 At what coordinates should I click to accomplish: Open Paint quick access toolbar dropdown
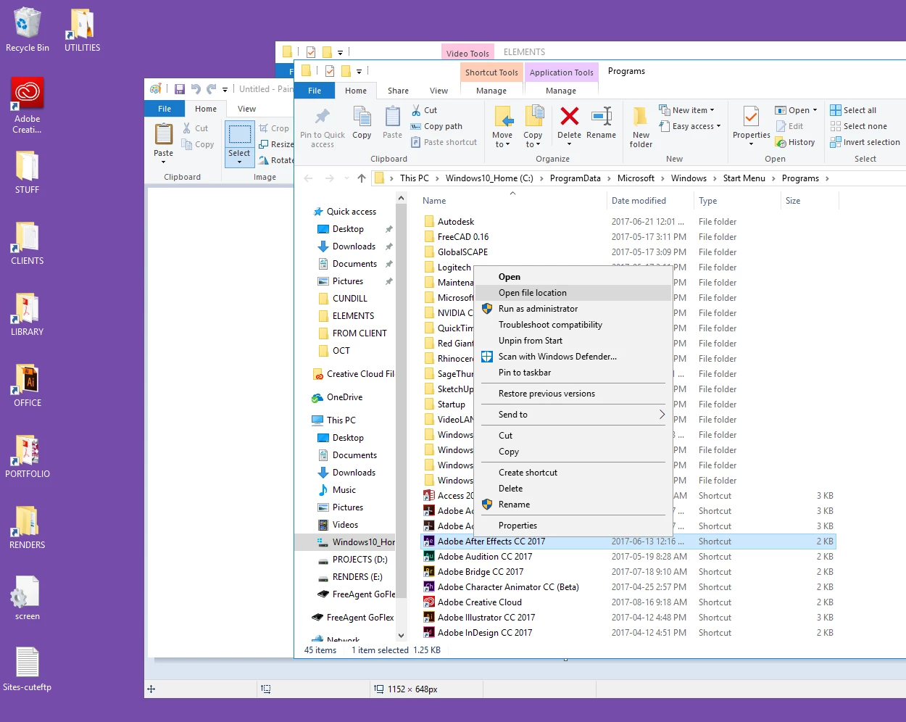coord(225,90)
